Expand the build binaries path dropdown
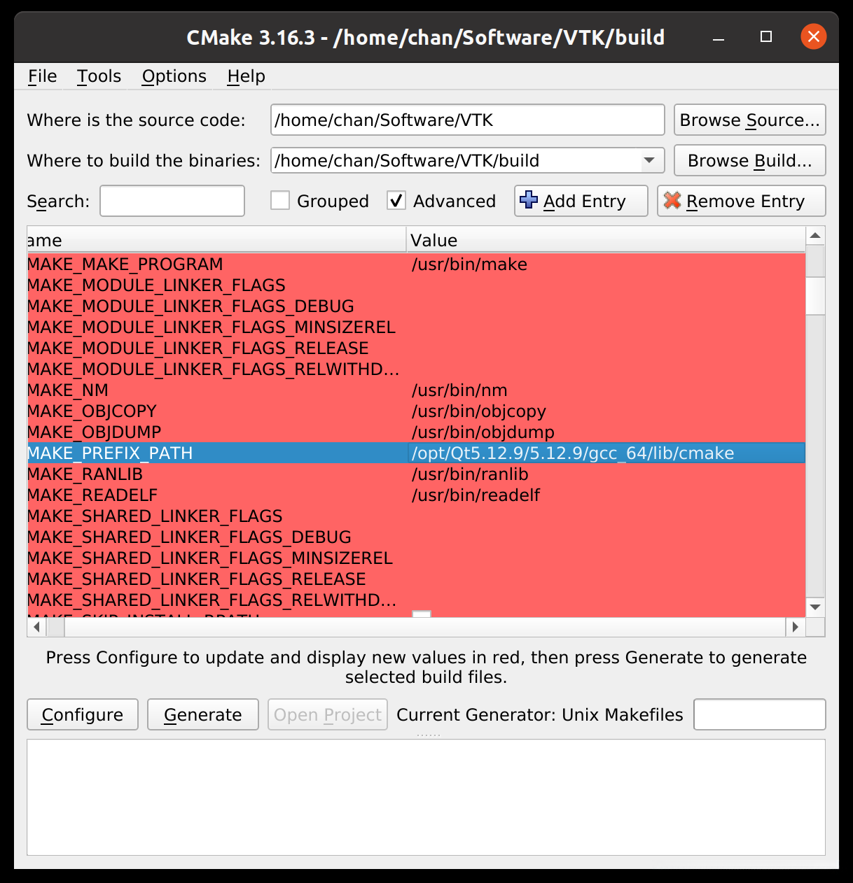The image size is (853, 883). point(649,160)
